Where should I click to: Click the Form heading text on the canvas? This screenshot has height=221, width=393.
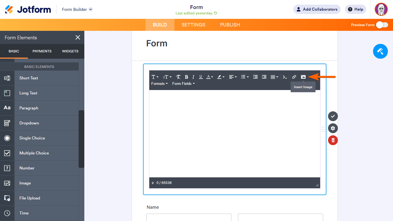coord(157,43)
